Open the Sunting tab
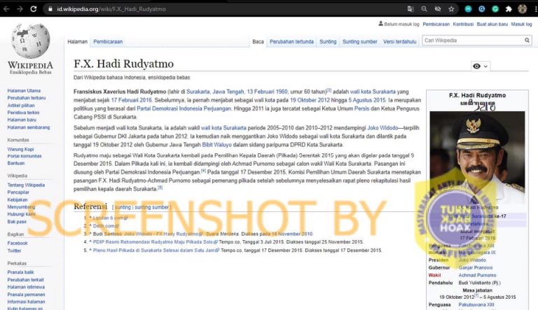Viewport: 538px width, 310px height. (328, 41)
